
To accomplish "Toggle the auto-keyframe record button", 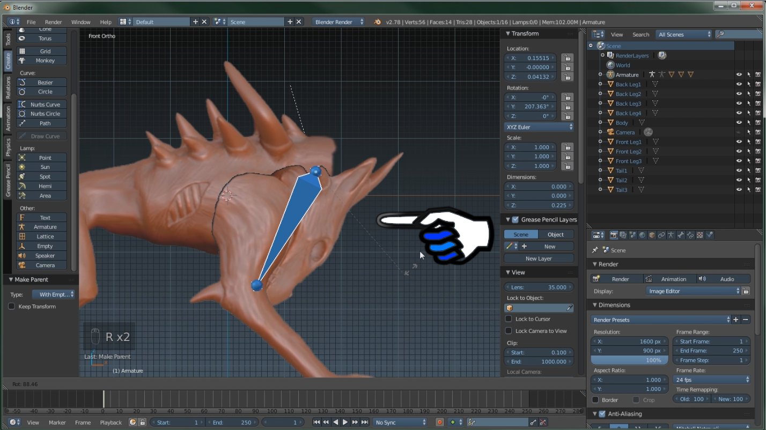I will pyautogui.click(x=440, y=422).
